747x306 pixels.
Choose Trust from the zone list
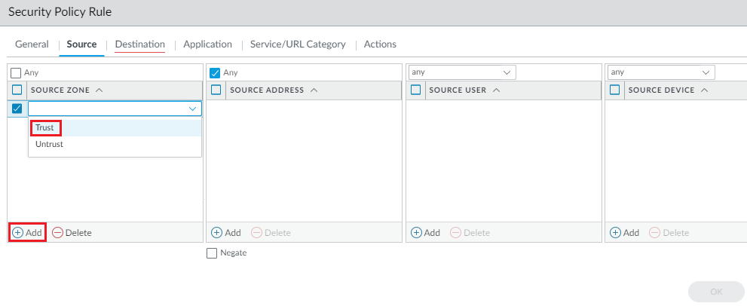(x=45, y=127)
